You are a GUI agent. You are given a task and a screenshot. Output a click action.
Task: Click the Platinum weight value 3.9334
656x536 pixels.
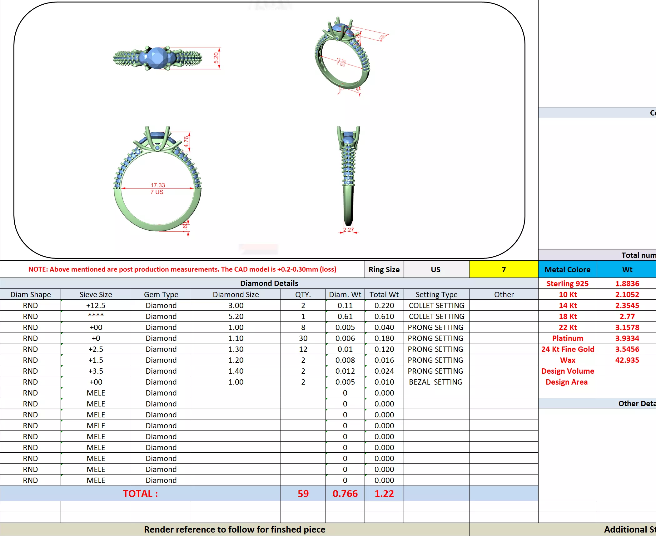click(627, 338)
